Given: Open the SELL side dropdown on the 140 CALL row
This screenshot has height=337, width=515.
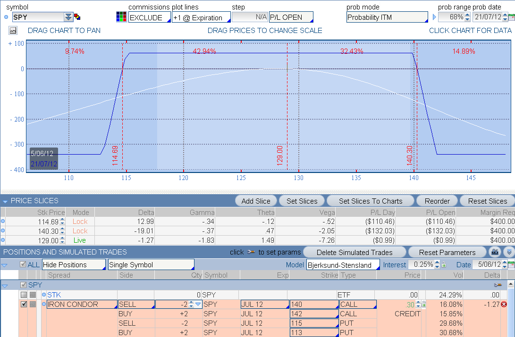Looking at the screenshot, I should tap(136, 304).
